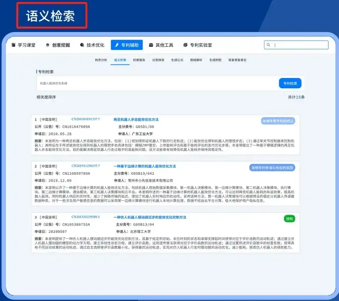339x301 pixels.
Task: Open the 其他工具 menu
Action: click(x=161, y=45)
